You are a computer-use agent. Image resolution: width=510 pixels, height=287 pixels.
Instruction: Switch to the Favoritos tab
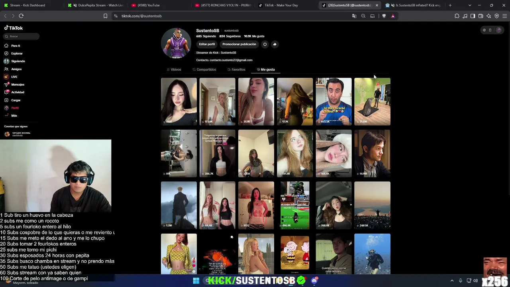[x=236, y=69]
